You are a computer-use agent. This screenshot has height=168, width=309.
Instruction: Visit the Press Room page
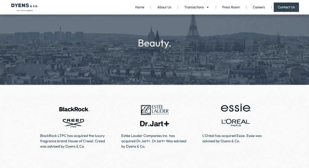(231, 7)
